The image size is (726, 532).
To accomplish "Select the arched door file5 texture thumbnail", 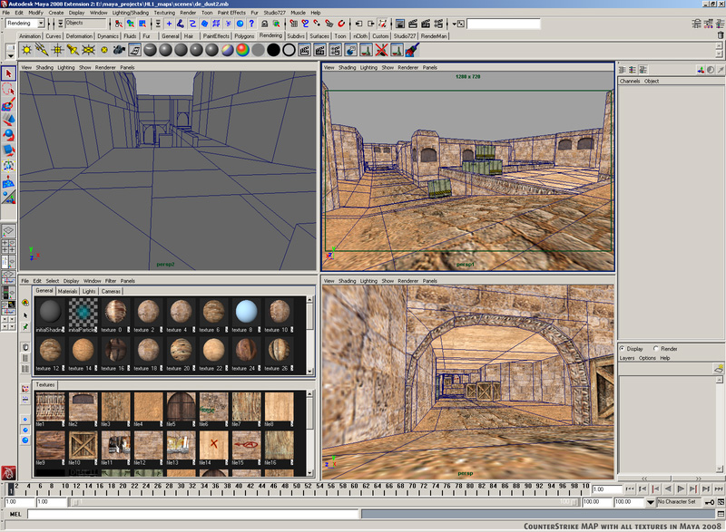I will pos(181,407).
